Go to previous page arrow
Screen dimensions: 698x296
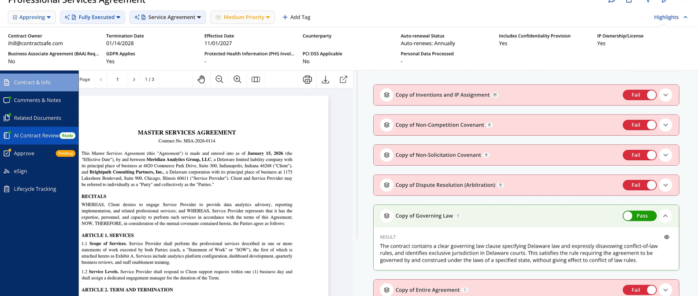[101, 79]
